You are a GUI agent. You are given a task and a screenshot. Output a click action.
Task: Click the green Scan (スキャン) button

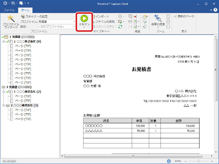point(84,20)
